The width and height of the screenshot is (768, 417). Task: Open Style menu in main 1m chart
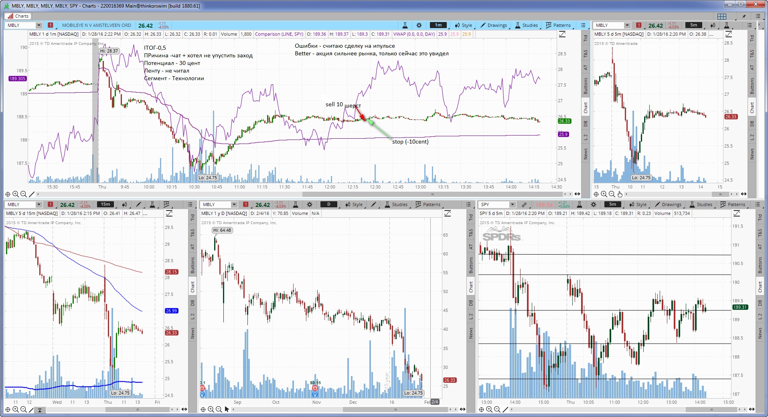[463, 25]
